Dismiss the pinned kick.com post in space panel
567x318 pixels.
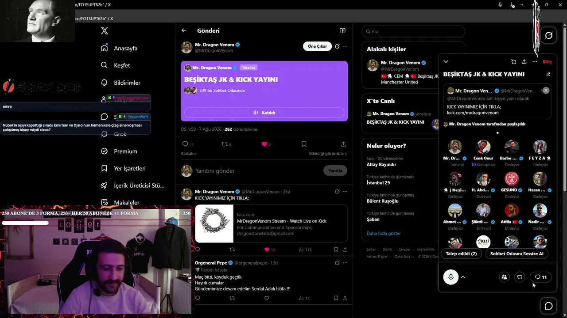pos(546,91)
